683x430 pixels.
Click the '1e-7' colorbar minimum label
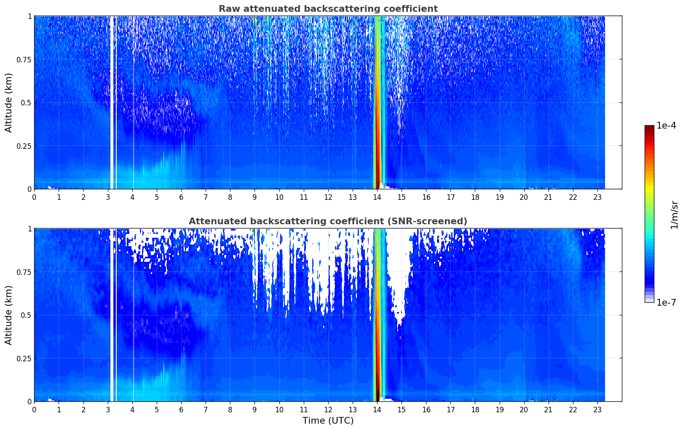click(x=666, y=303)
